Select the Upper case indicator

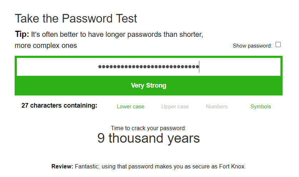coord(175,107)
